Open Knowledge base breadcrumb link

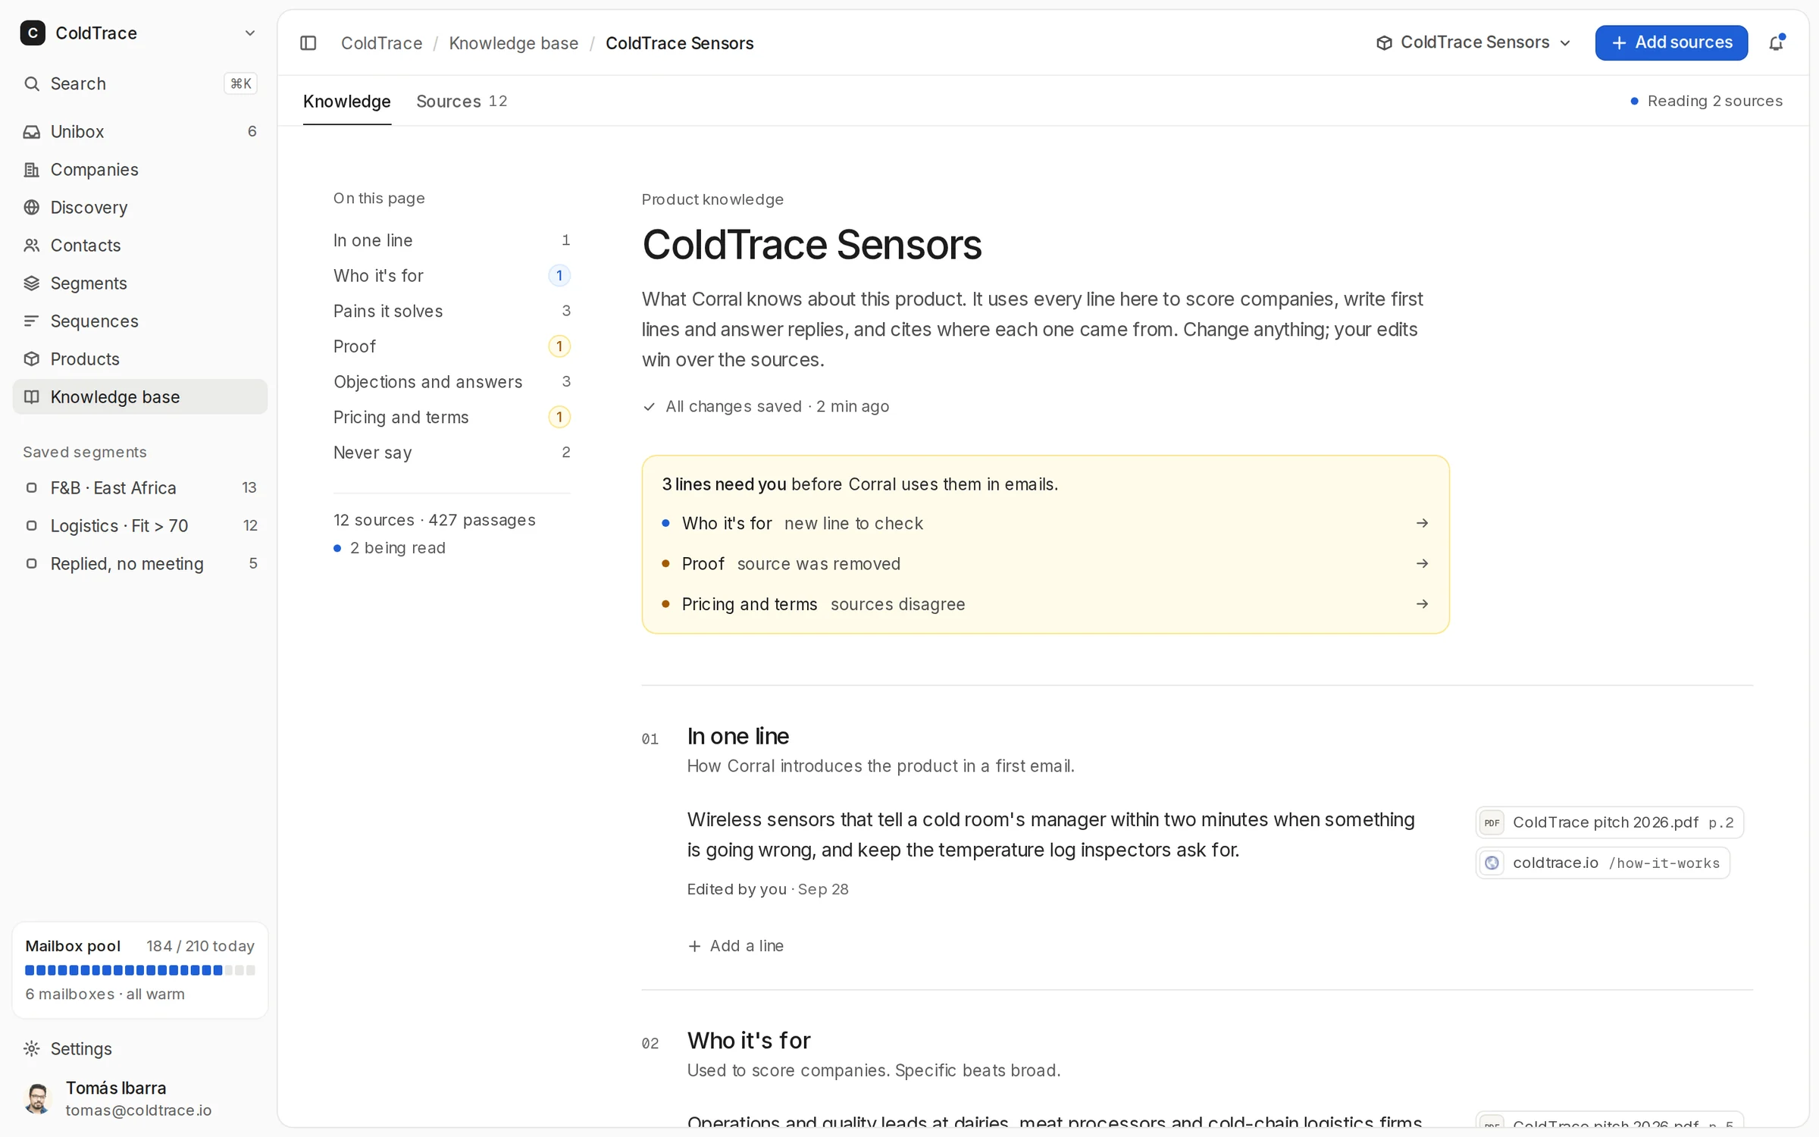click(x=514, y=43)
